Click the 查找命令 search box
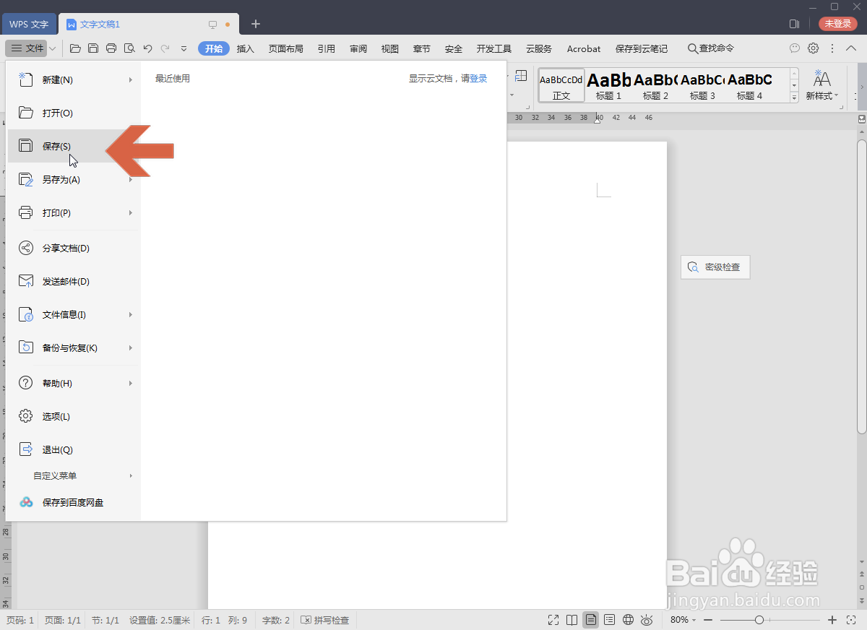 711,48
